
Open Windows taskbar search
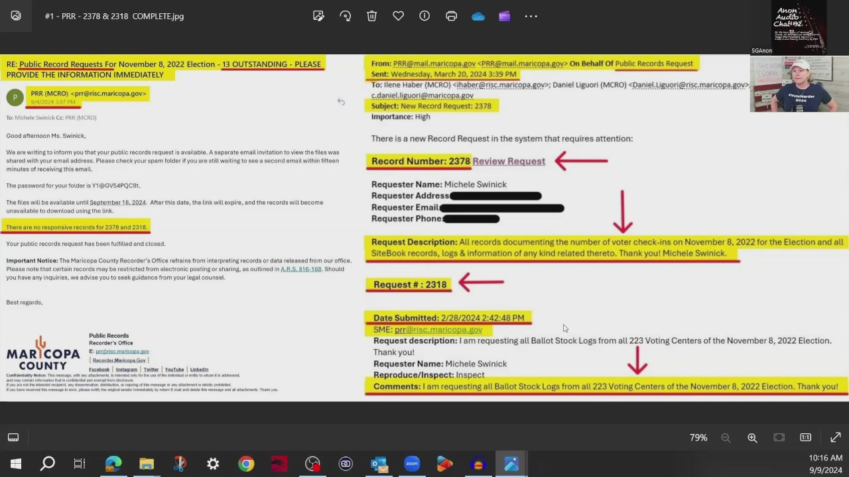pyautogui.click(x=48, y=464)
